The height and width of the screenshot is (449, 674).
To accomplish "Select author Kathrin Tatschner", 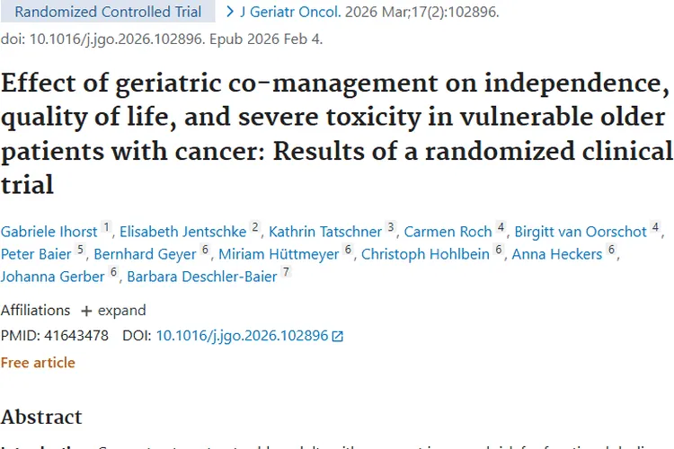I will pyautogui.click(x=324, y=232).
